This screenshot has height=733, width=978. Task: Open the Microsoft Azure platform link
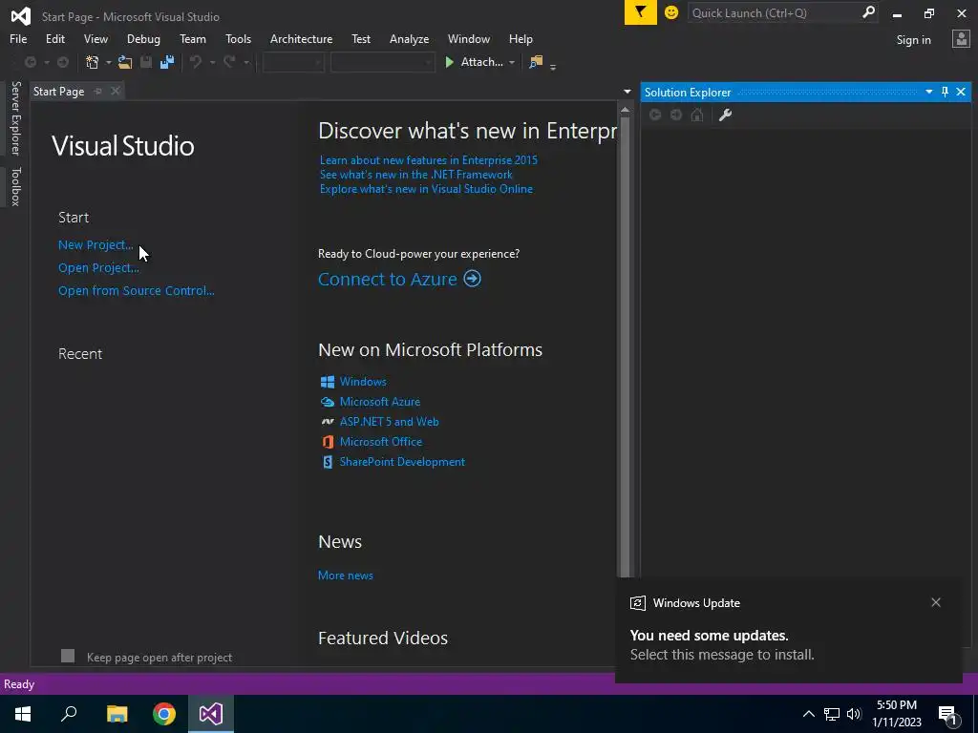tap(380, 402)
